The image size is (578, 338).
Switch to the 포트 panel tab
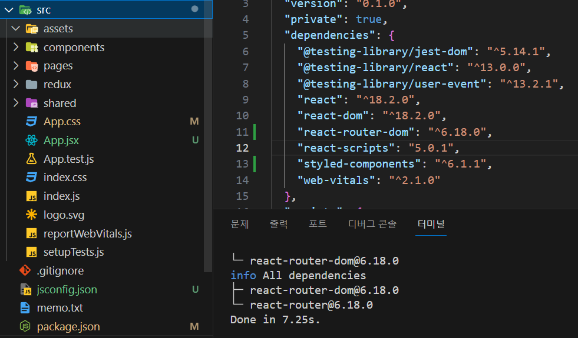point(318,223)
